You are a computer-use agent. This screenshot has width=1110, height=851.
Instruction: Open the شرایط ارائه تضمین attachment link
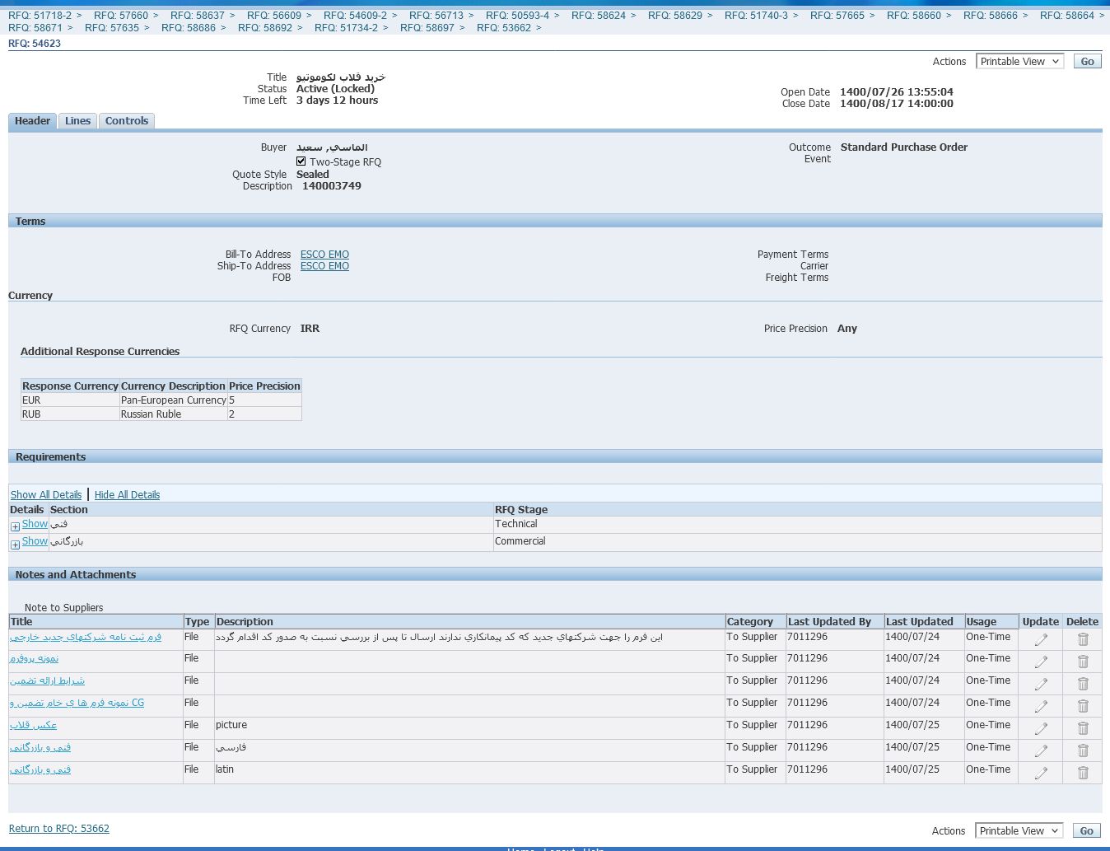pyautogui.click(x=47, y=680)
